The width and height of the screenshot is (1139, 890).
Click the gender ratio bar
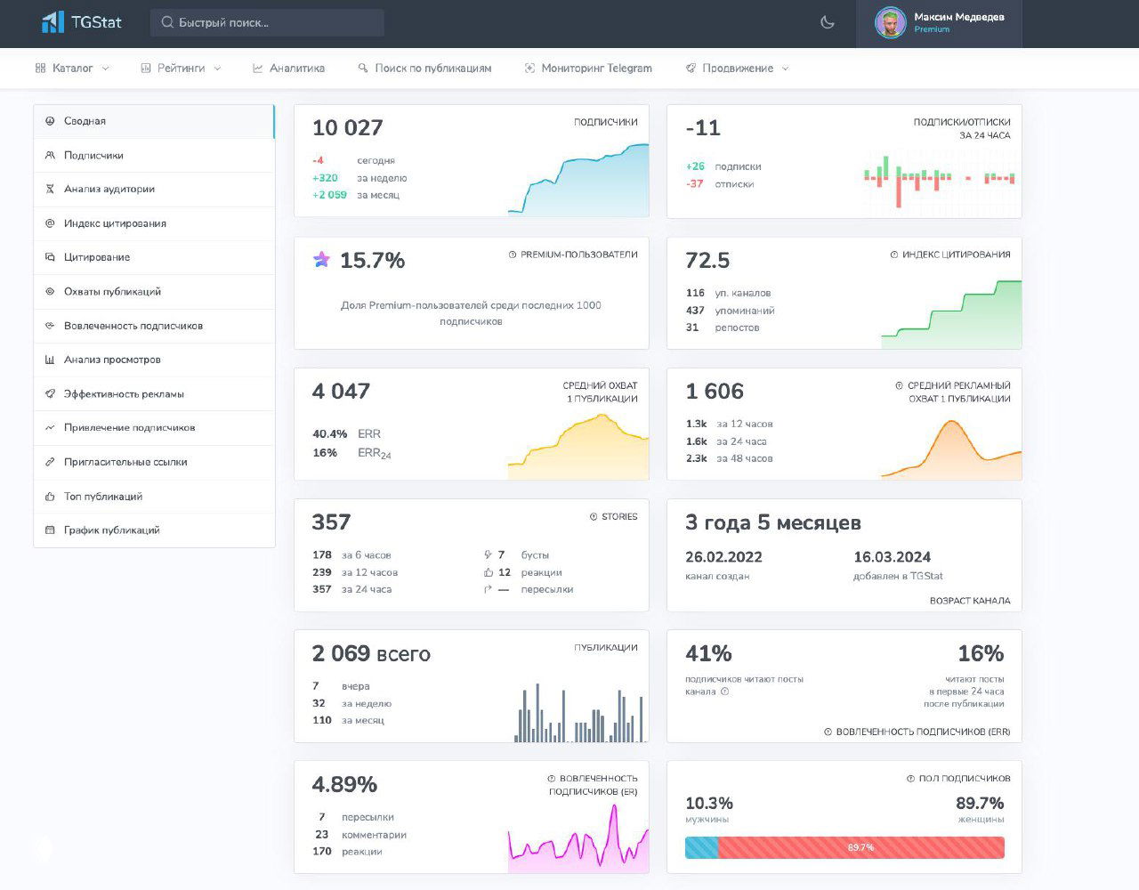tap(844, 847)
